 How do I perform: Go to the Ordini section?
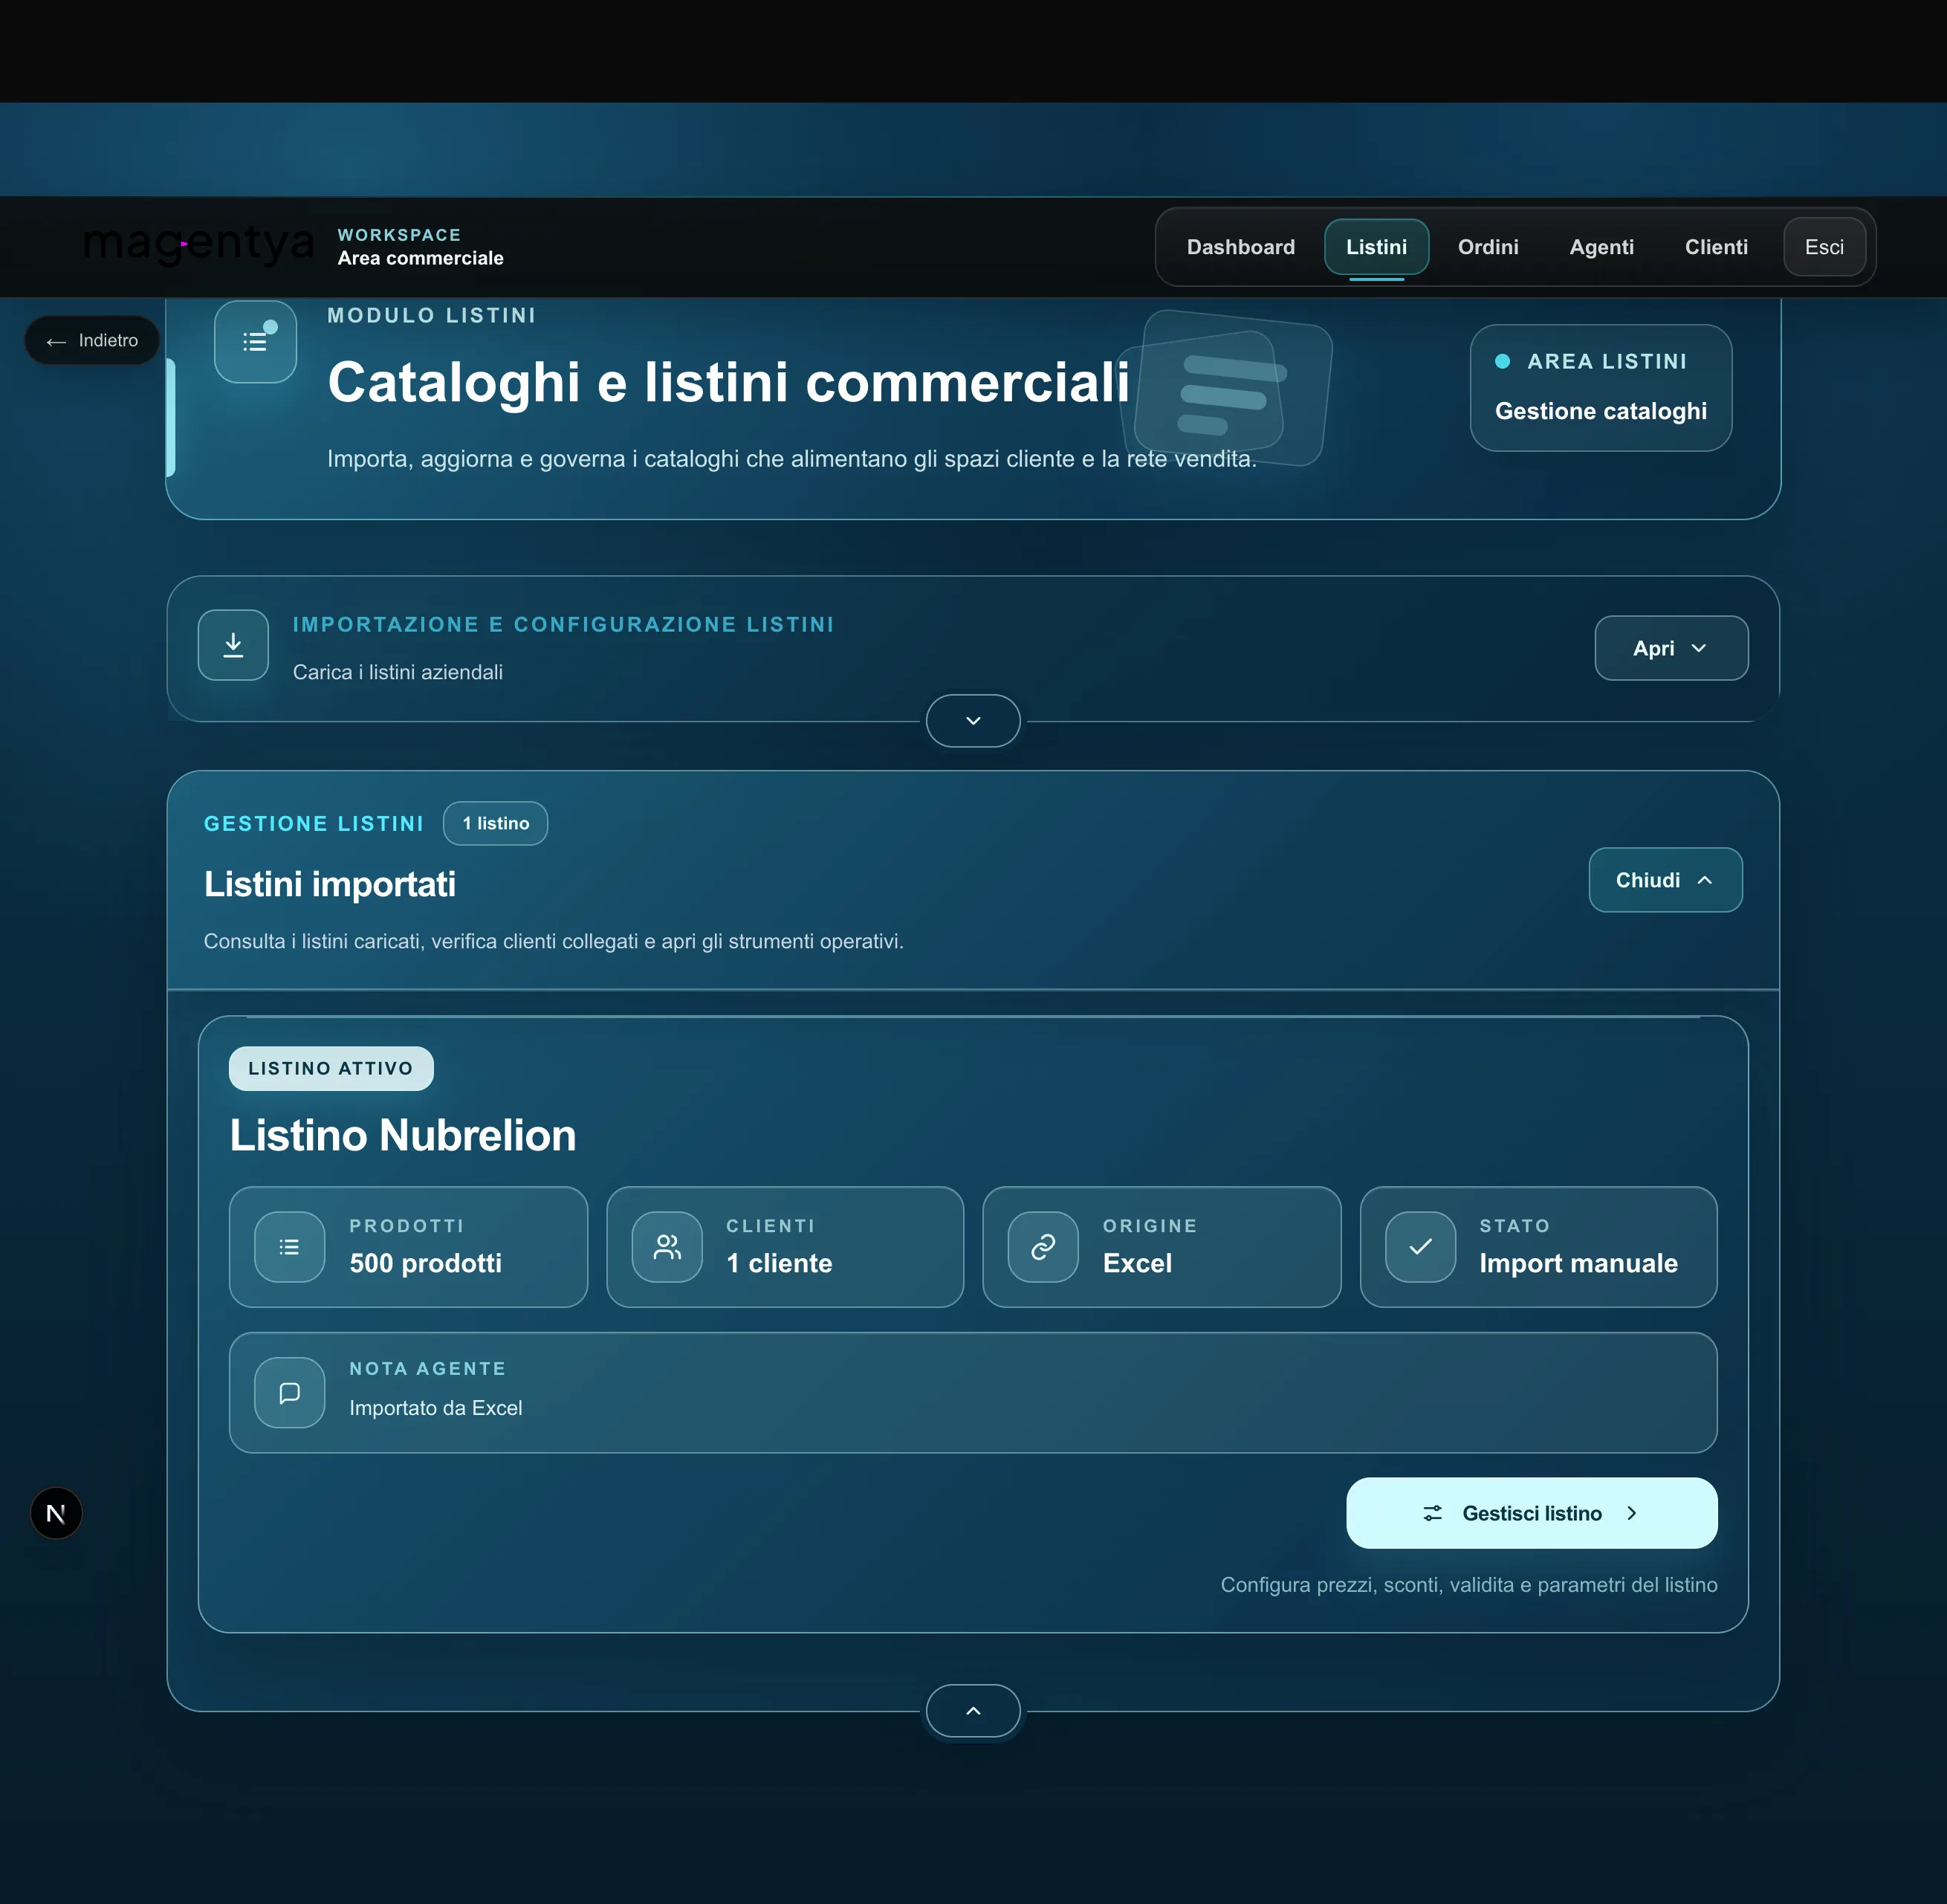(1488, 247)
